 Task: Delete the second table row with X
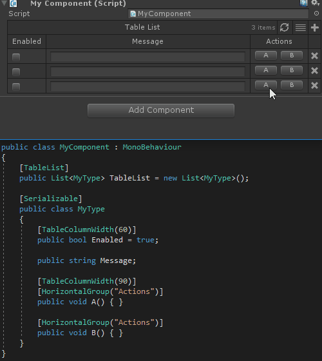tap(314, 71)
